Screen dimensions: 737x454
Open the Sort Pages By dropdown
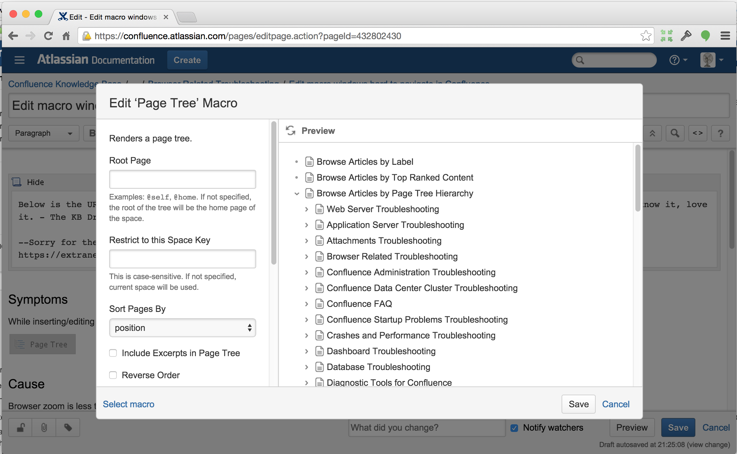182,328
